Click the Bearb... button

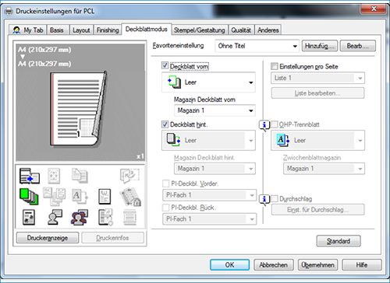pos(358,46)
